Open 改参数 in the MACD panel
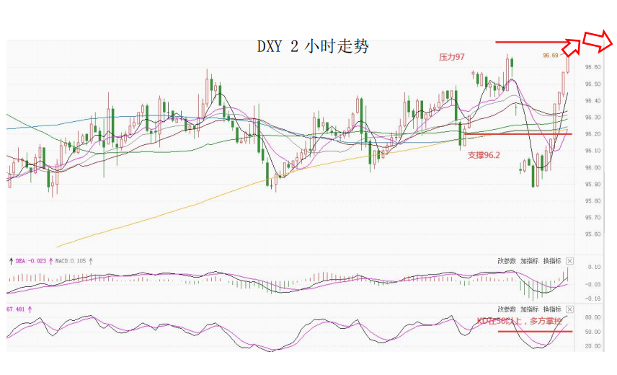The width and height of the screenshot is (617, 375). [507, 261]
